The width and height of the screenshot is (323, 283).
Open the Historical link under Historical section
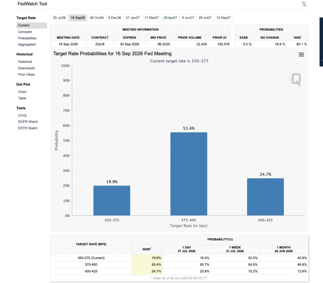(x=25, y=62)
